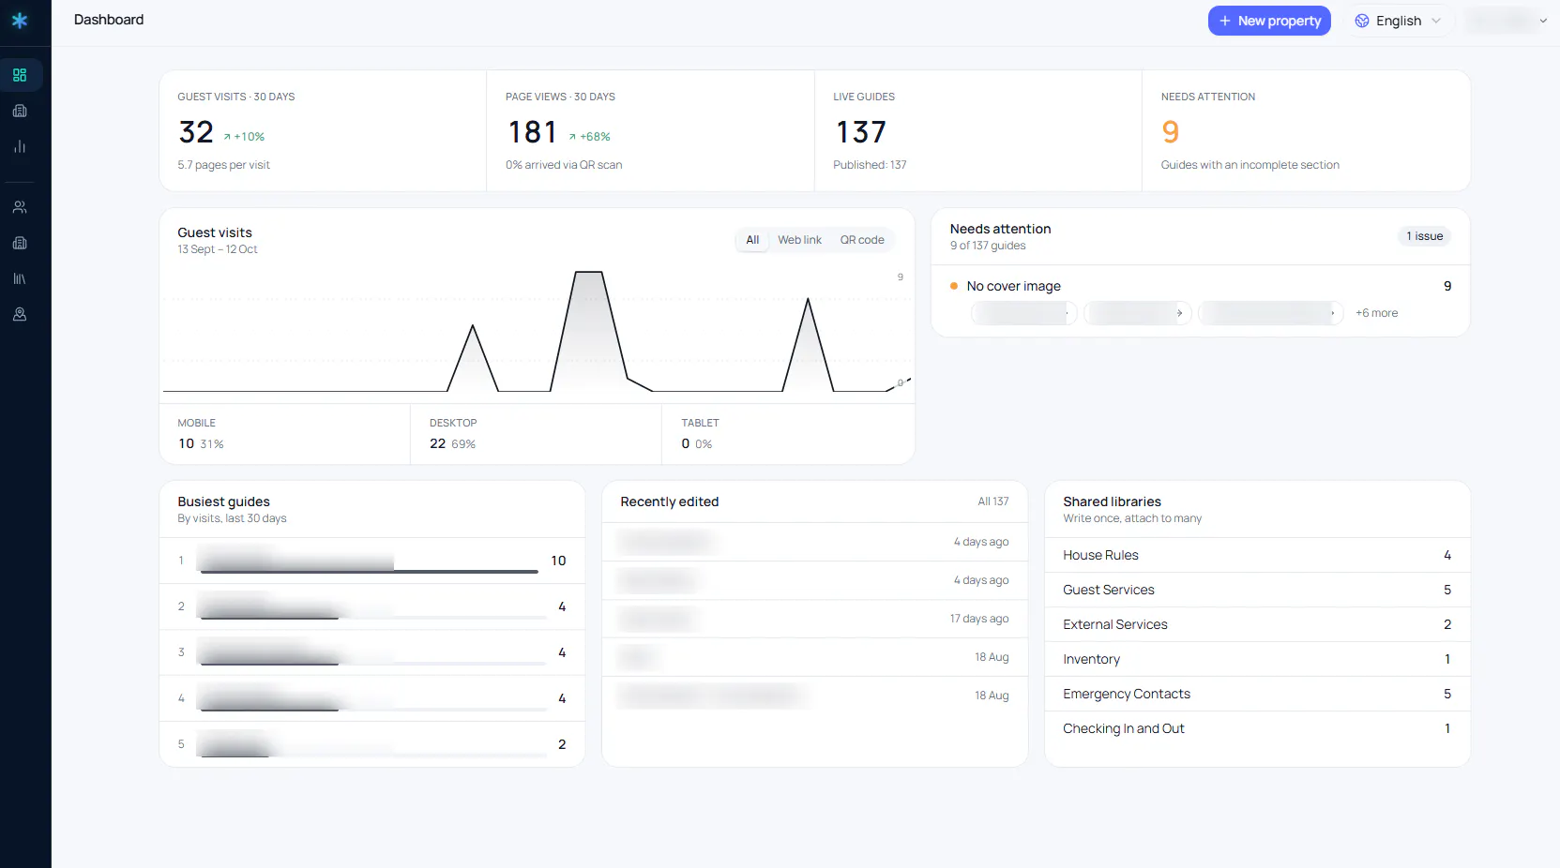Open the English language dropdown
Viewport: 1560px width, 868px height.
coord(1398,21)
